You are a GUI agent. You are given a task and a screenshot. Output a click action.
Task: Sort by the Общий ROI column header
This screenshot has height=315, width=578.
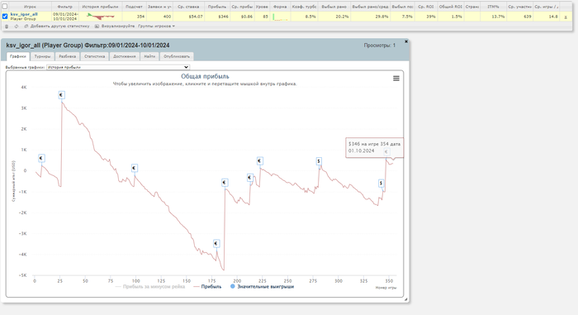(451, 7)
